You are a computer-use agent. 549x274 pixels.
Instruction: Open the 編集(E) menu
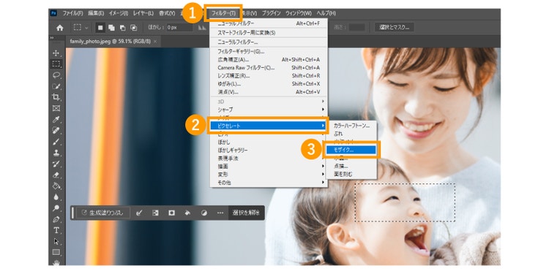coord(96,13)
